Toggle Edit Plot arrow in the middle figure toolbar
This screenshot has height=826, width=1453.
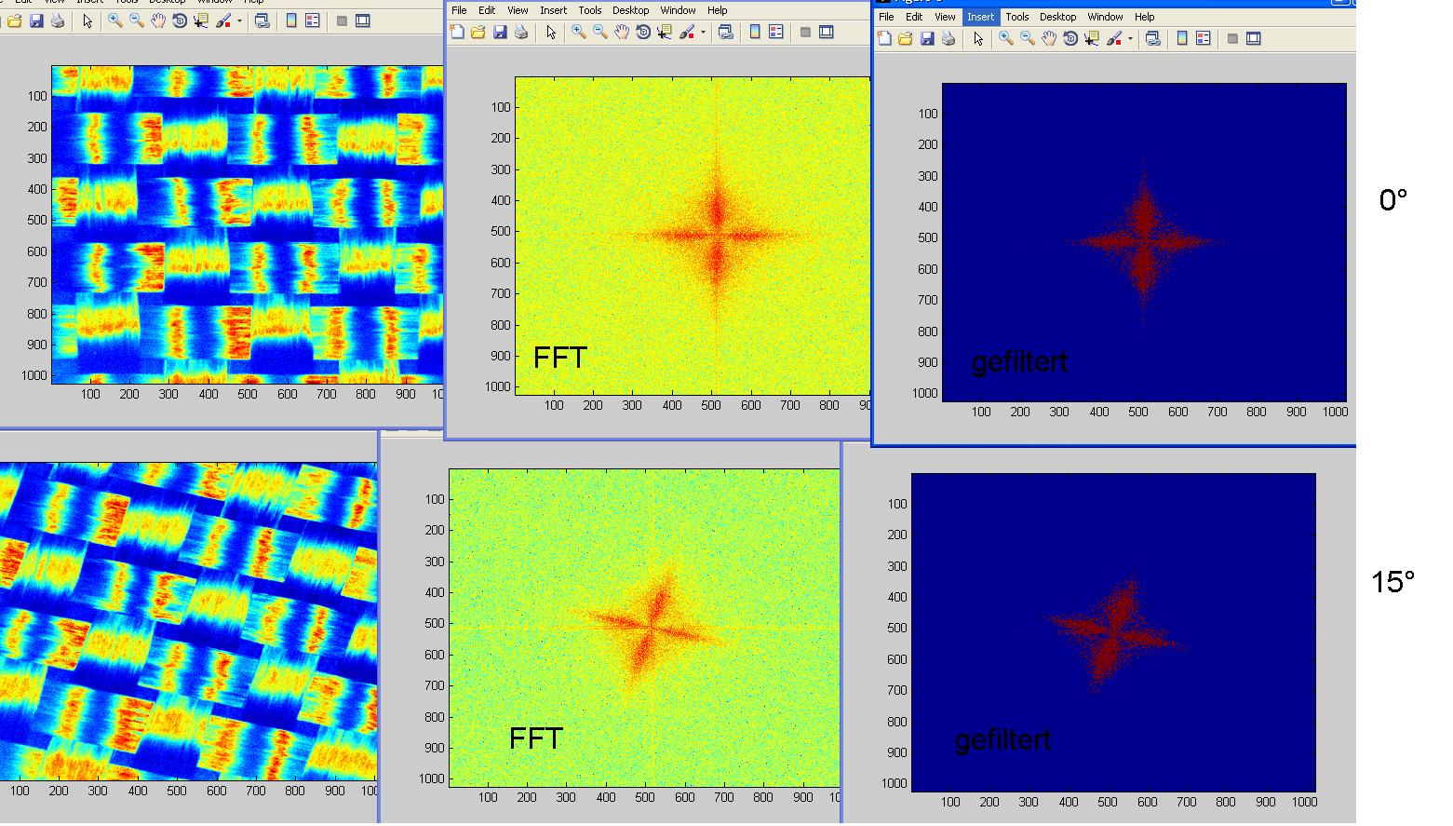pos(551,33)
